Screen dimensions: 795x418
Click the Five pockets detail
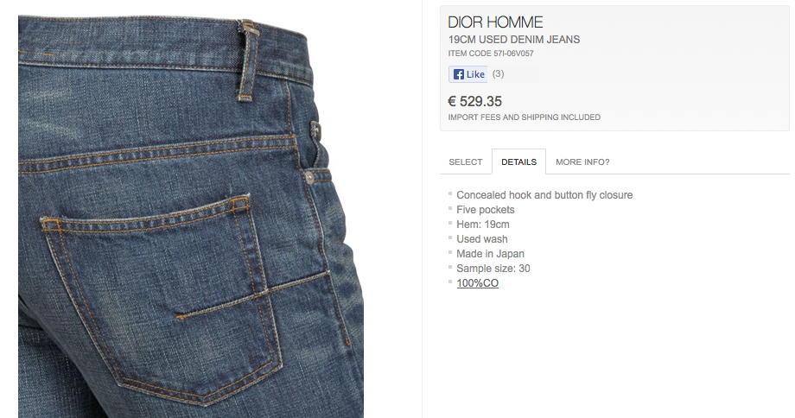(486, 210)
